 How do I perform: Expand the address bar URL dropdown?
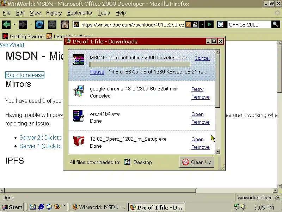202,24
